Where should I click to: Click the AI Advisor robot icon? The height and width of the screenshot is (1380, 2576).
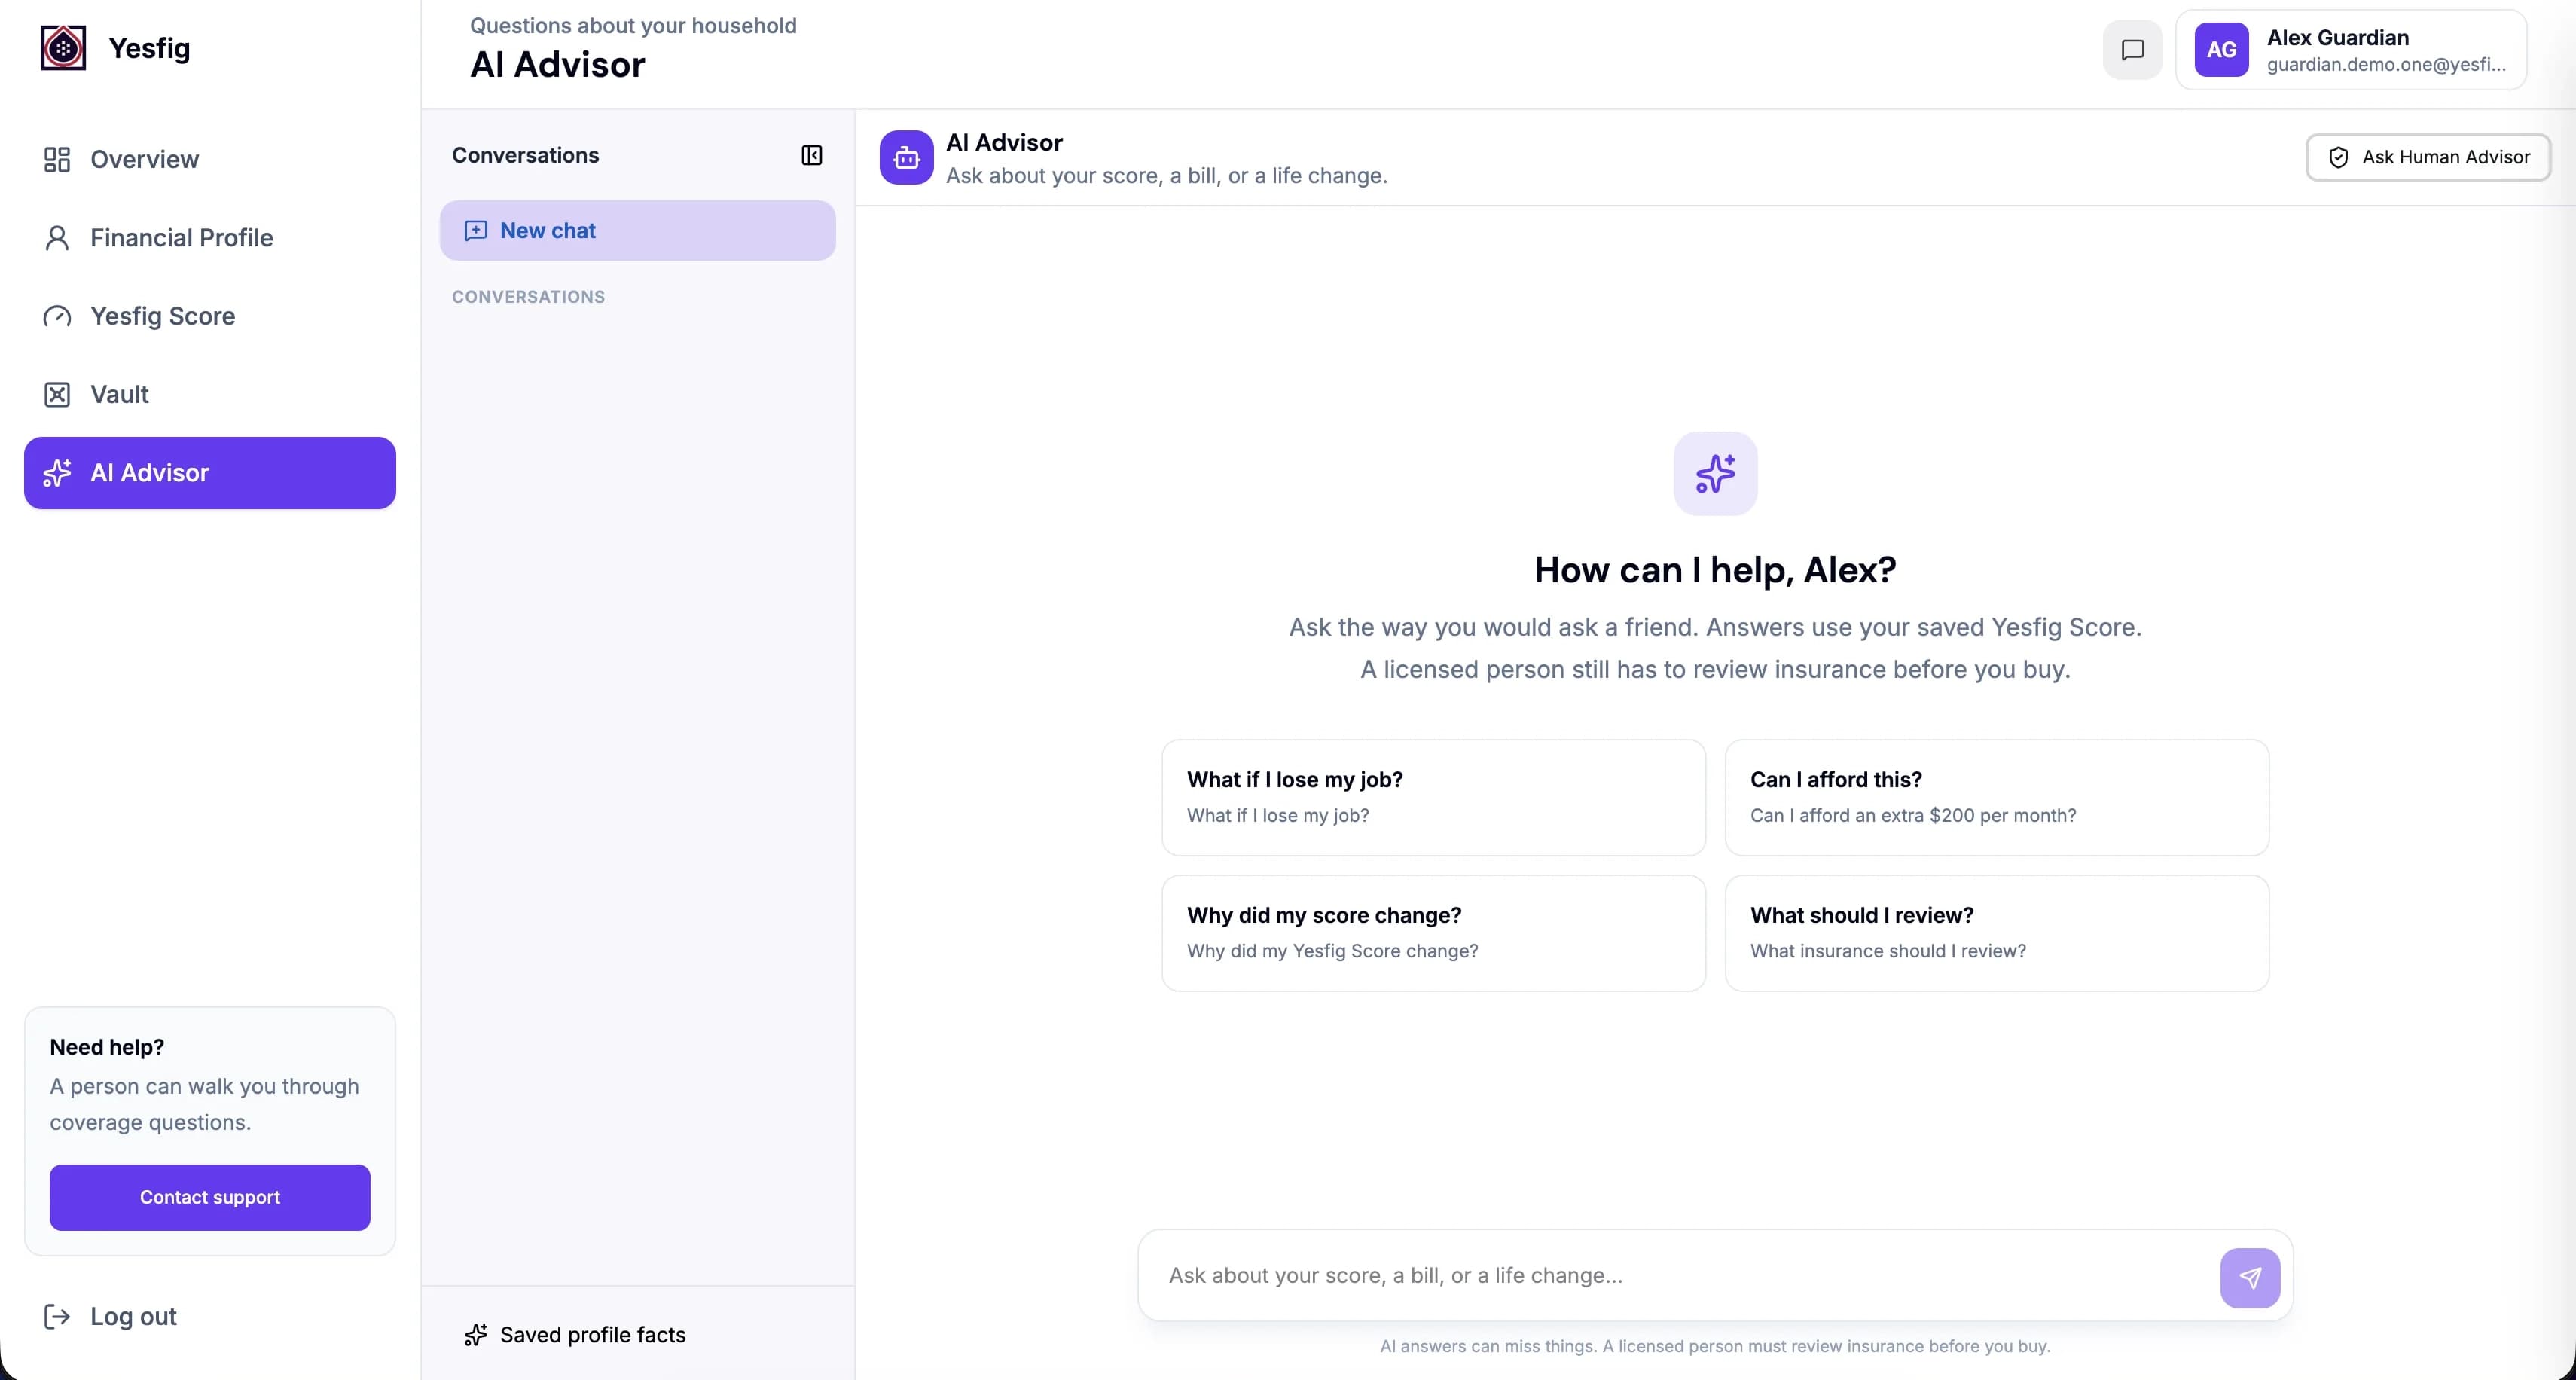[906, 157]
